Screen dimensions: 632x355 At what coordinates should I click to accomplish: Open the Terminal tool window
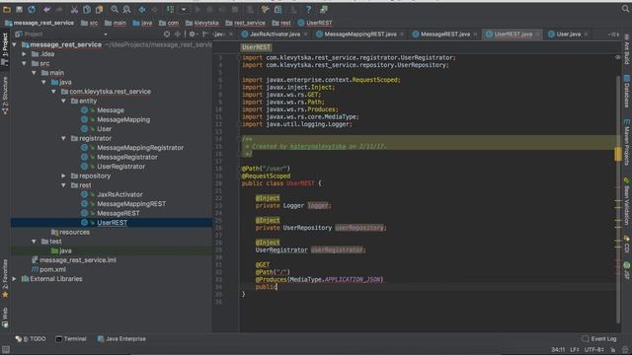(x=71, y=339)
